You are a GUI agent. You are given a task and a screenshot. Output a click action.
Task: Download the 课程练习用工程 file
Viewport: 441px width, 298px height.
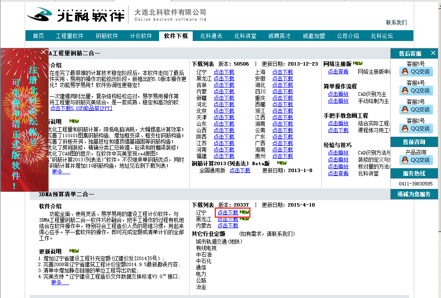(x=338, y=130)
